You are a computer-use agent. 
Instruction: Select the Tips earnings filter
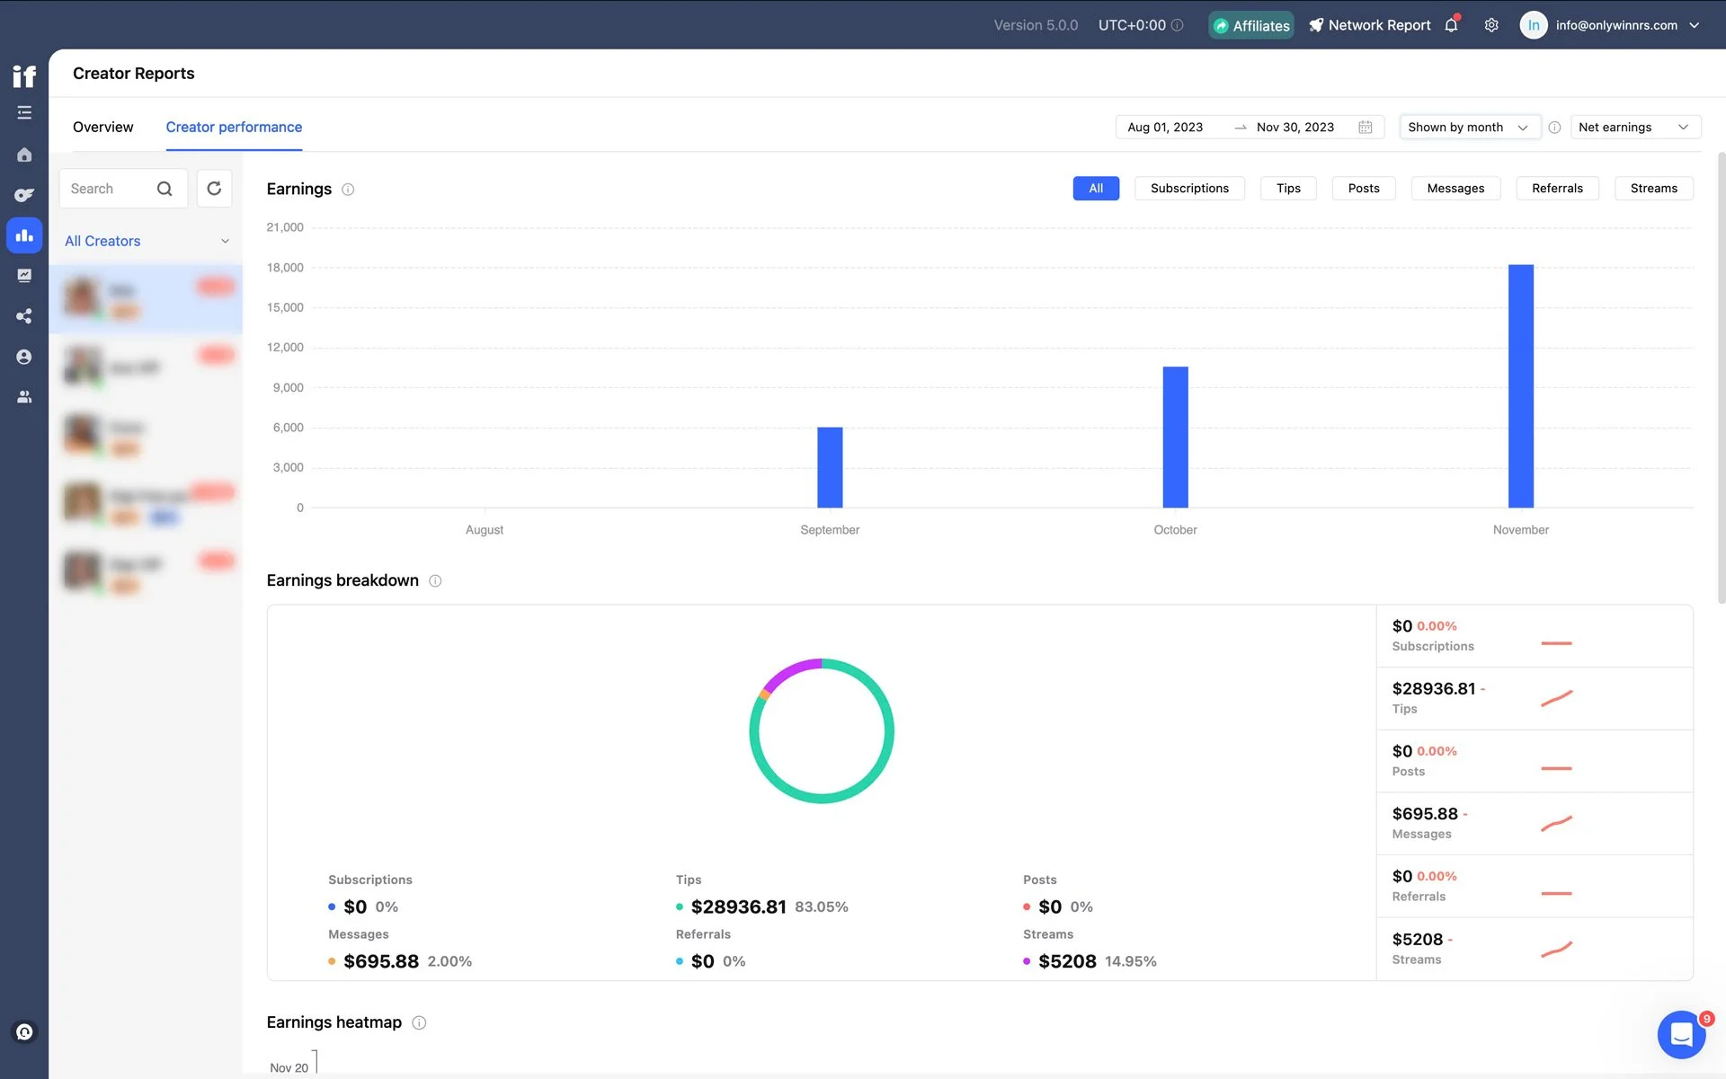(x=1287, y=189)
